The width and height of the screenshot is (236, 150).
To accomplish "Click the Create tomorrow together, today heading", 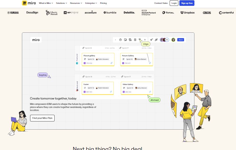I will point(53,98).
